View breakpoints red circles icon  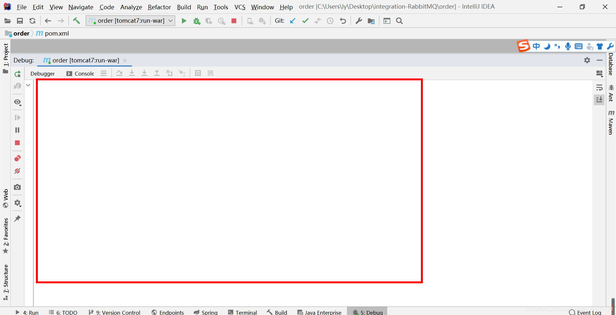click(17, 158)
